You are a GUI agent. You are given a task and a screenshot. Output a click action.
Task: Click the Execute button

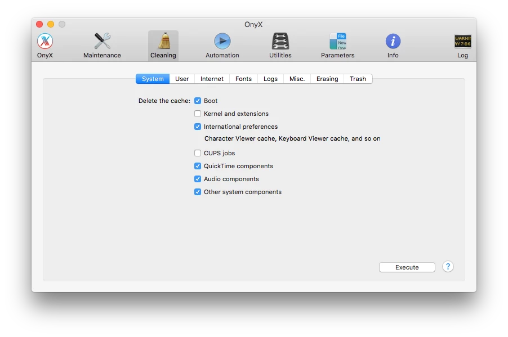click(x=407, y=267)
